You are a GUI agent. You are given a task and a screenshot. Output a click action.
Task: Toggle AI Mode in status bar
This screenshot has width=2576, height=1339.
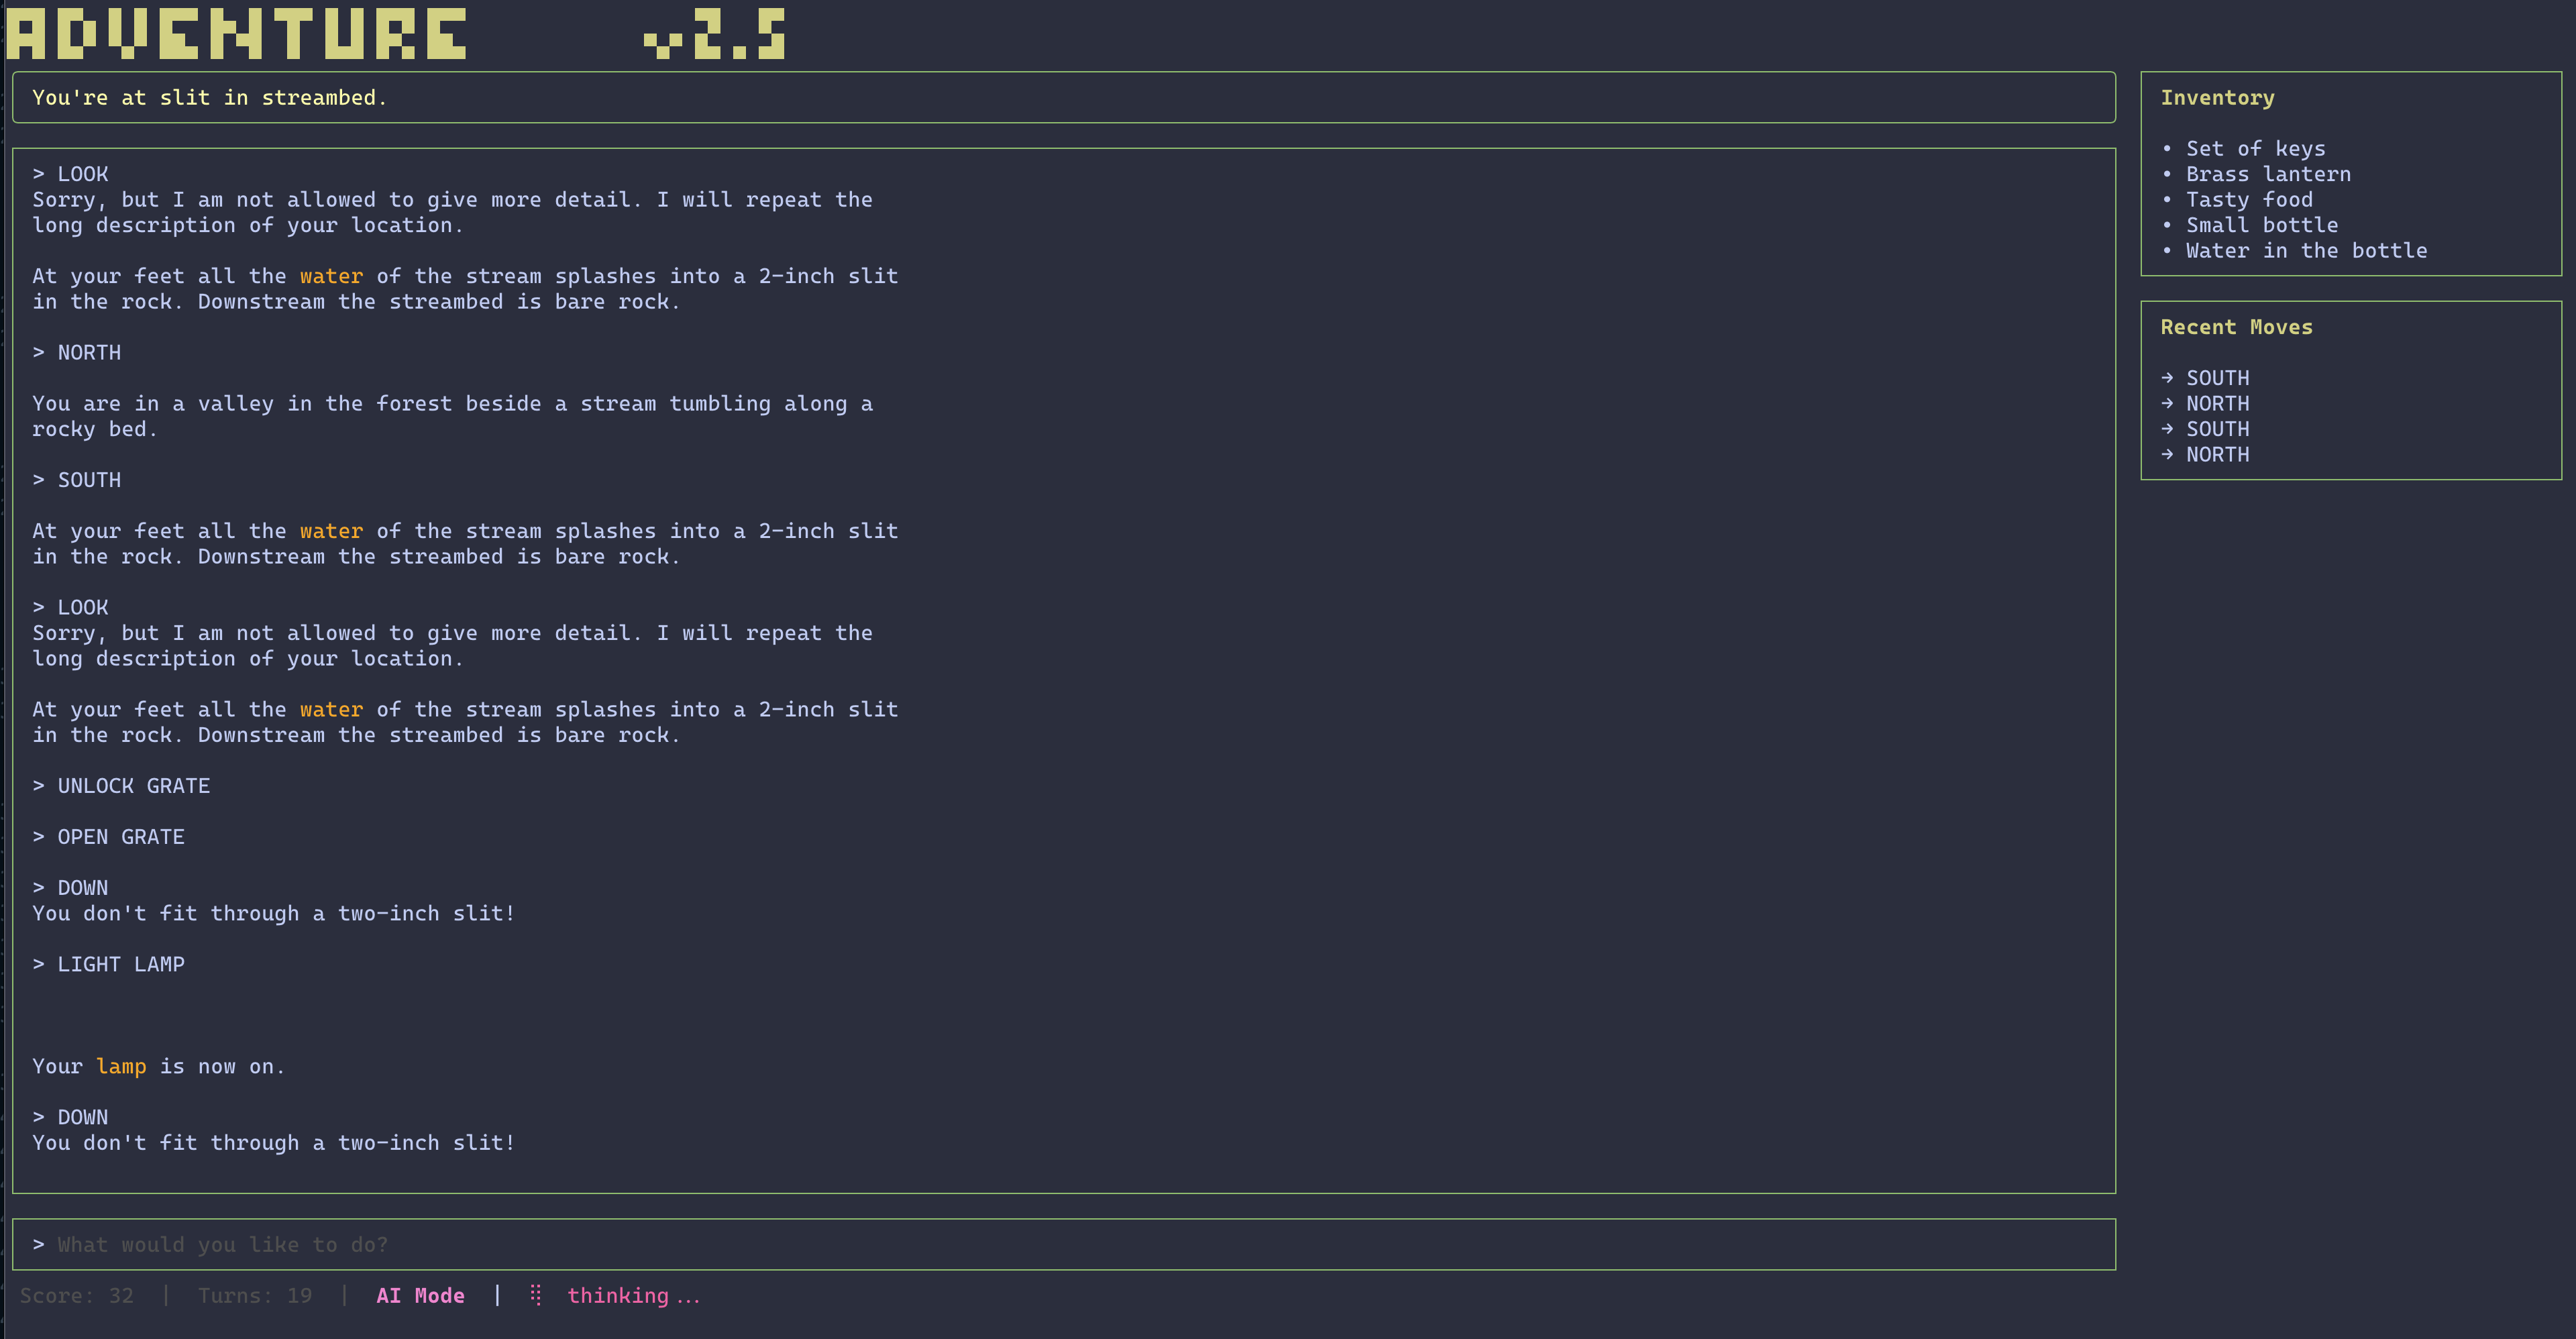(420, 1295)
